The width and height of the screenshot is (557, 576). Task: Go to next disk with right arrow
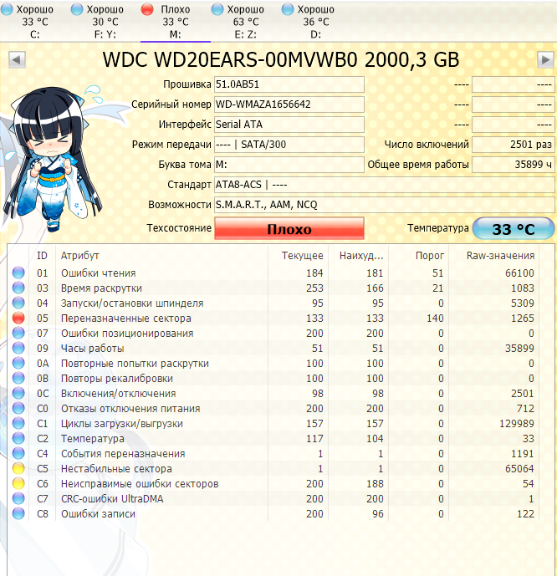point(545,60)
